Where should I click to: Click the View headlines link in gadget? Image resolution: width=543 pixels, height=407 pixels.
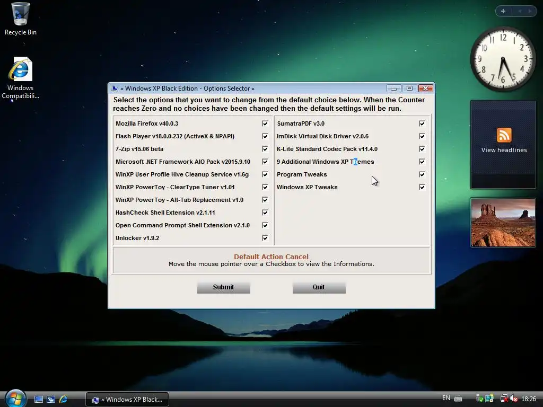click(x=504, y=150)
